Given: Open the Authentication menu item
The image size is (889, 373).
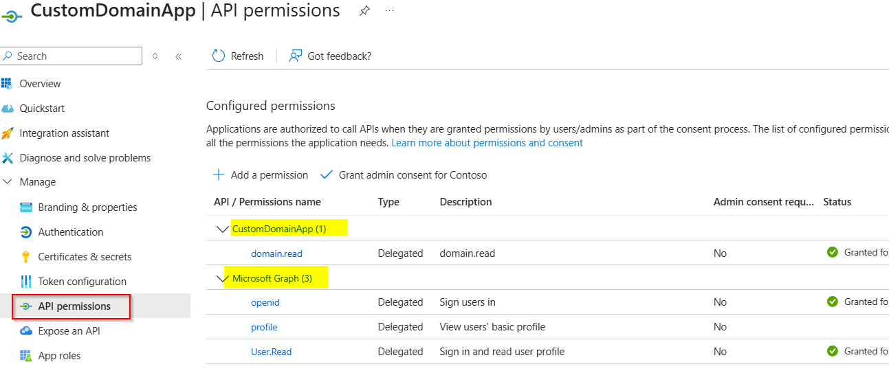Looking at the screenshot, I should click(x=70, y=232).
